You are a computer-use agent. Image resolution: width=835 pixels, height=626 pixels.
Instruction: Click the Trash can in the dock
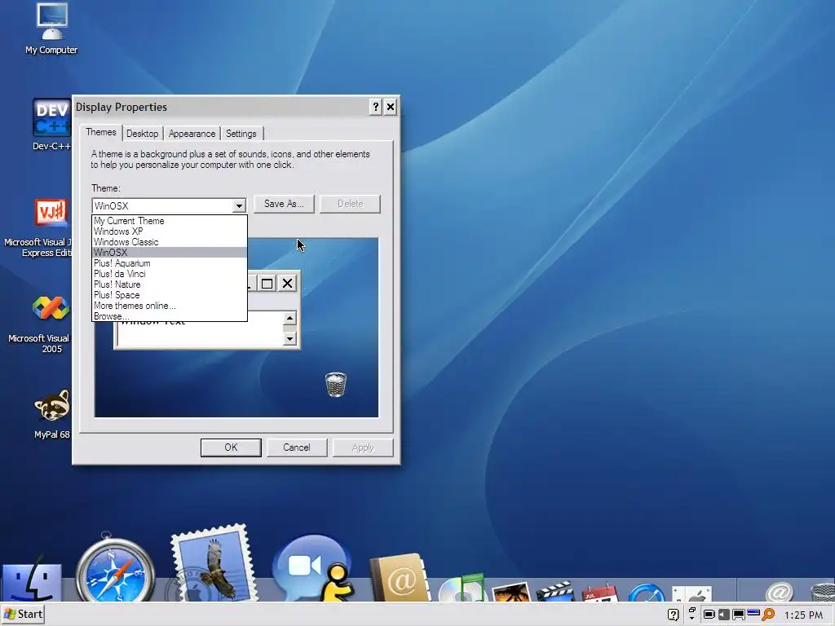[822, 593]
